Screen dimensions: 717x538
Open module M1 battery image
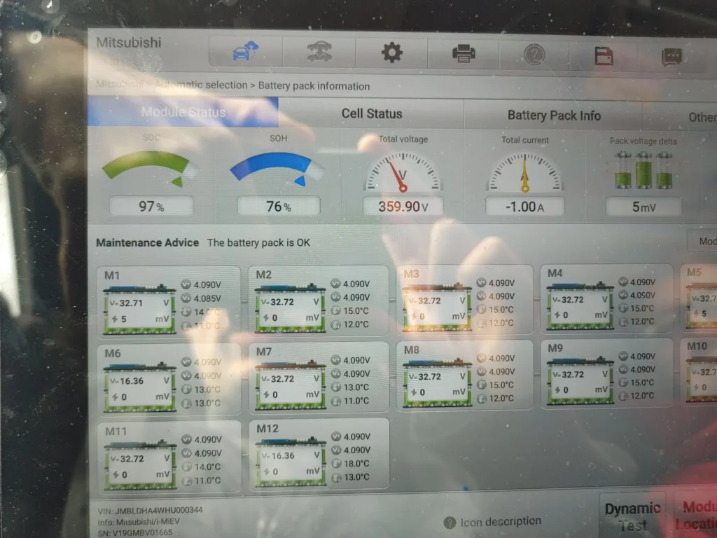coord(139,309)
